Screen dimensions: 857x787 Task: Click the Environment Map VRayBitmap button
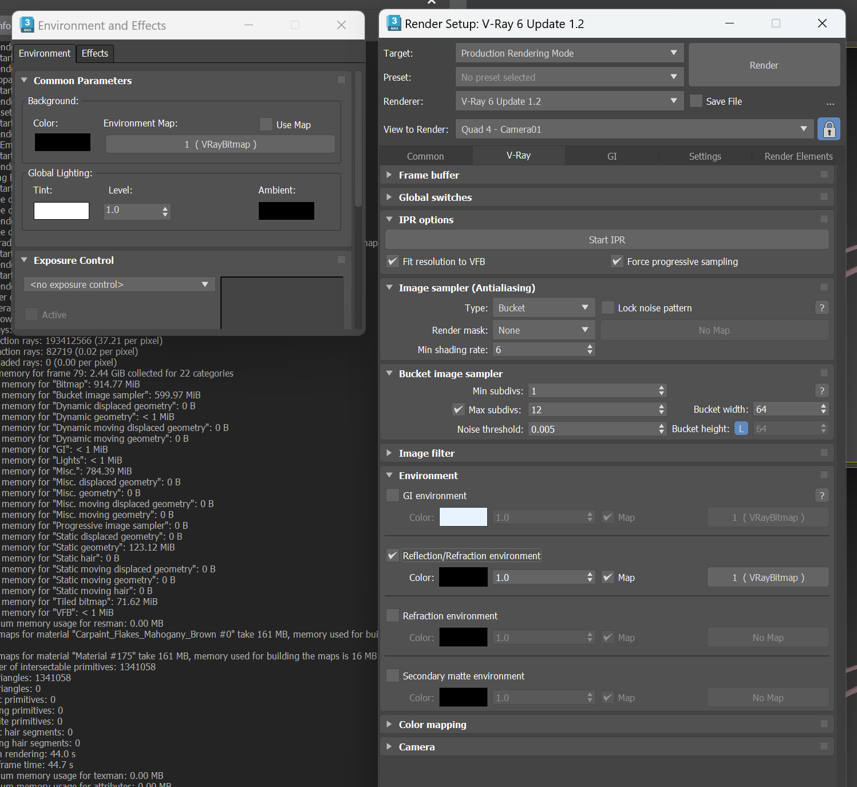pos(220,144)
